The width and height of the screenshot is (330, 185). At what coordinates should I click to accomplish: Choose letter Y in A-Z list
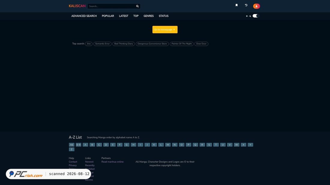click(250, 145)
